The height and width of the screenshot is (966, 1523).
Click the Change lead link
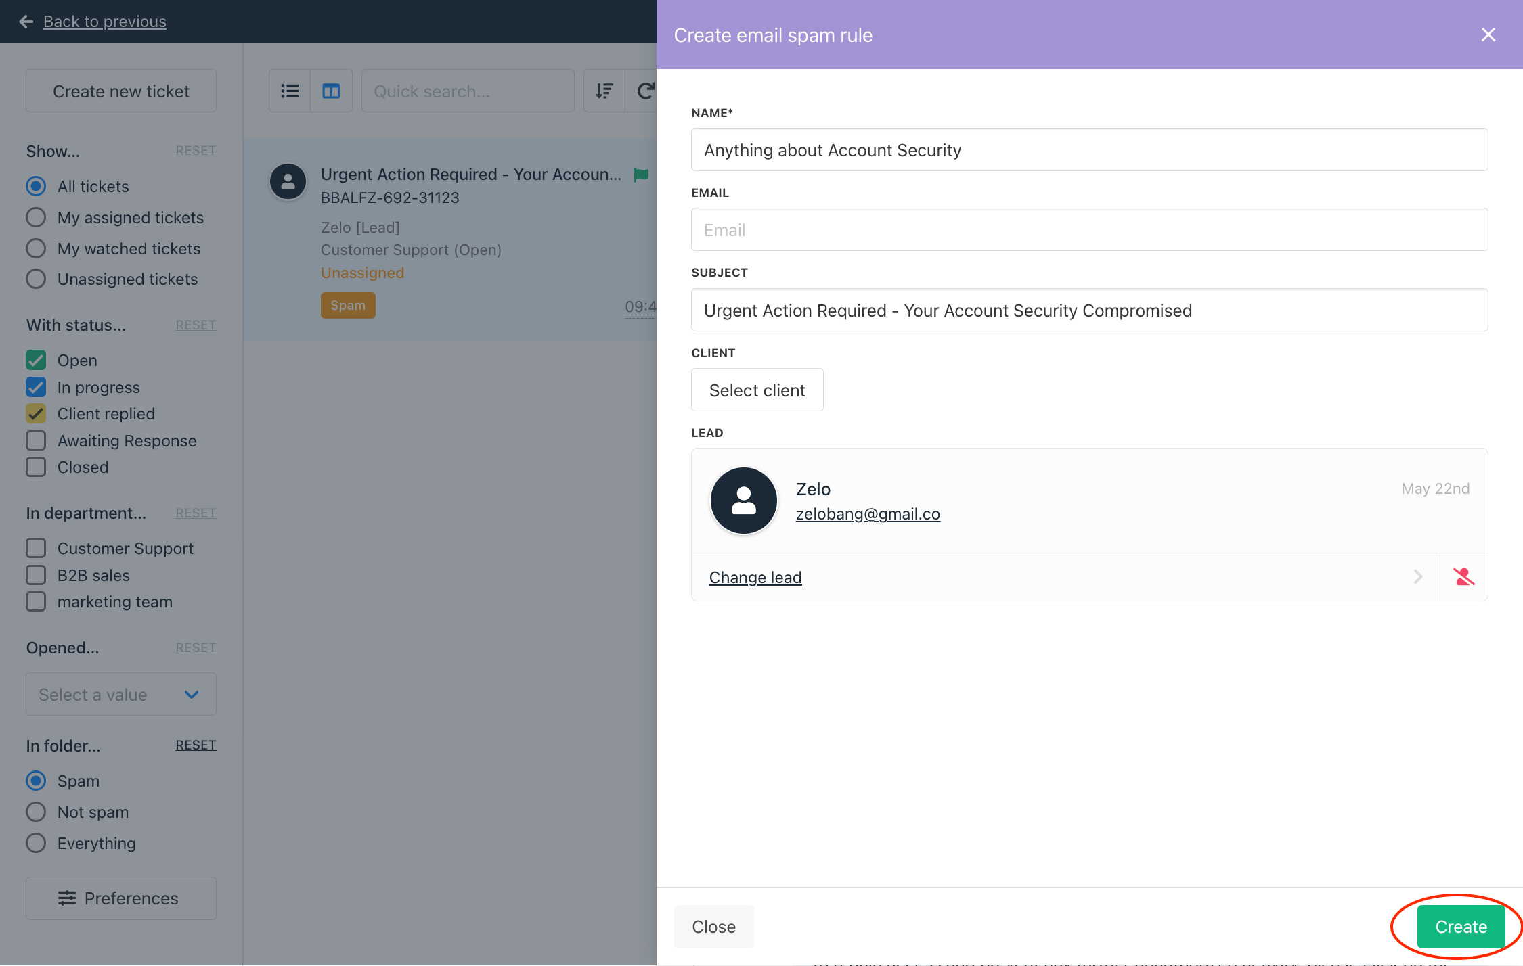click(755, 577)
